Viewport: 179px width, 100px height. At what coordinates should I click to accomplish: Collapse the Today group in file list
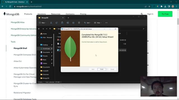[x=56, y=37]
